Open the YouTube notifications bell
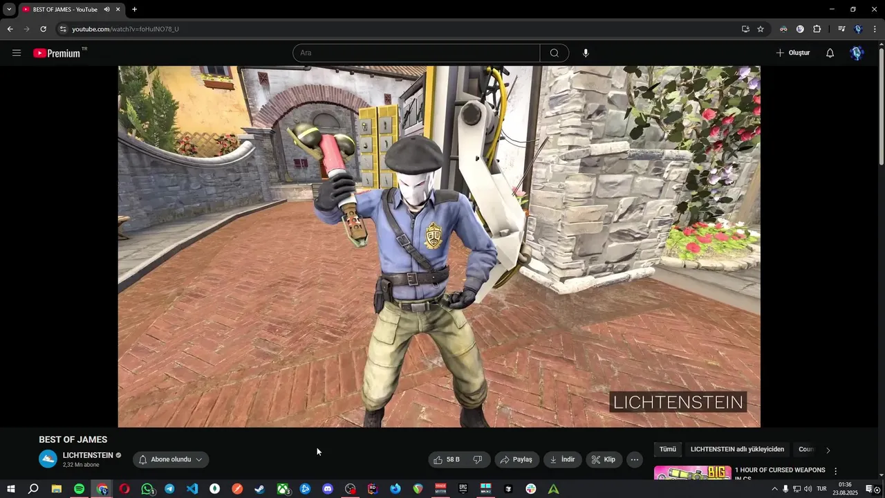The height and width of the screenshot is (498, 885). pyautogui.click(x=830, y=53)
